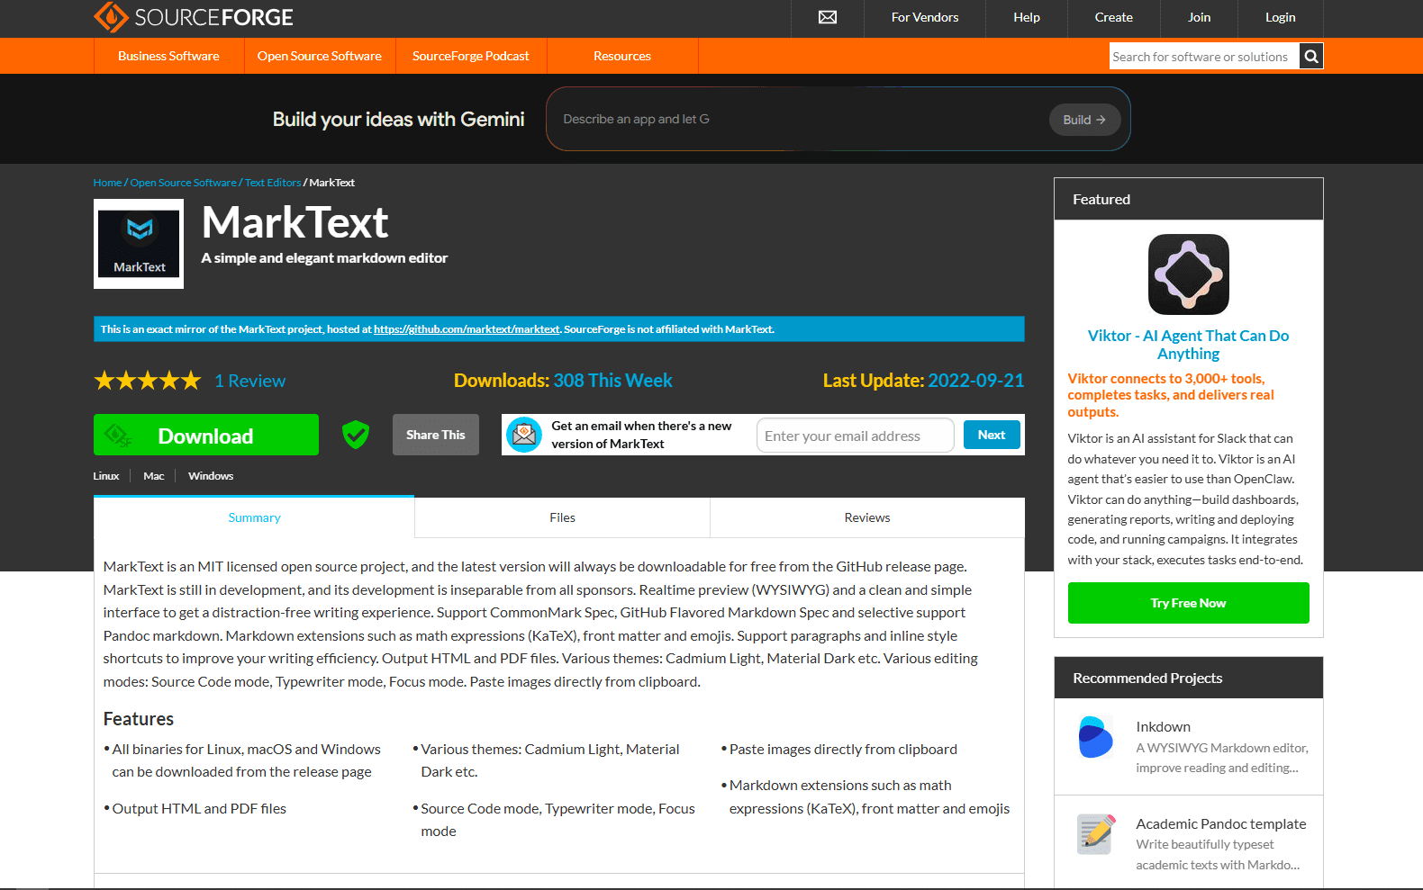Click the Login link in header
Screen dimensions: 1423x890
[x=1280, y=17]
